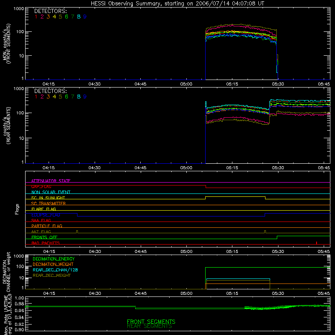Click the REAR_DEC_CHAN/128 legend entry
This screenshot has height=335, width=335.
(55, 270)
